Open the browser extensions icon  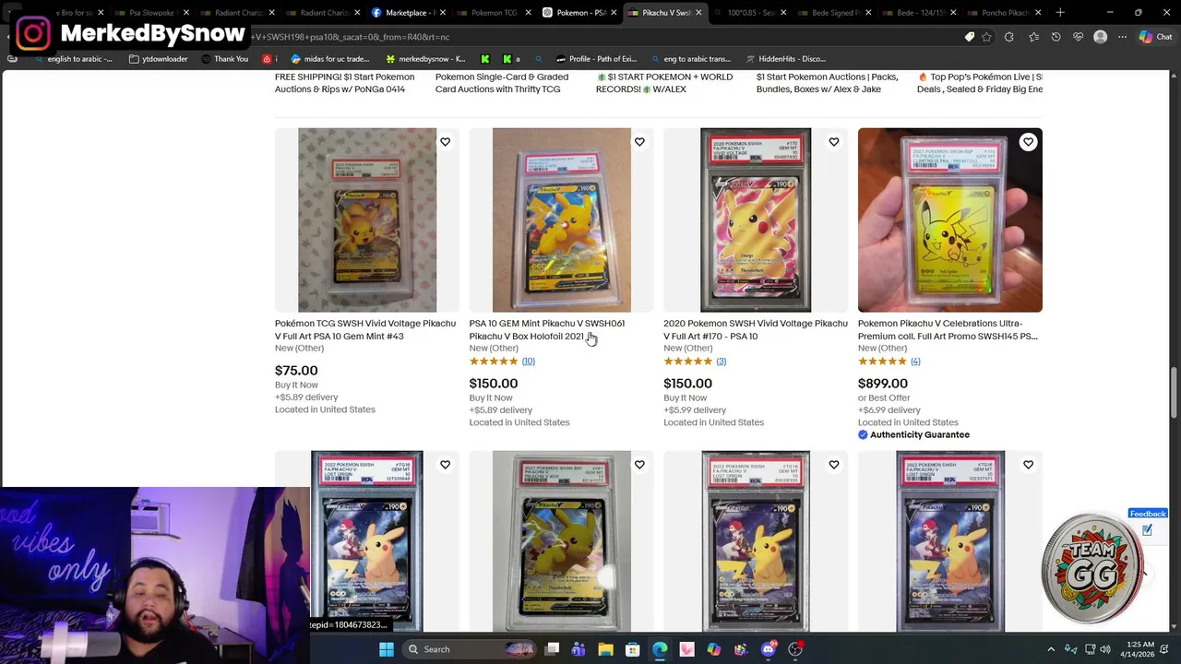coord(1008,37)
